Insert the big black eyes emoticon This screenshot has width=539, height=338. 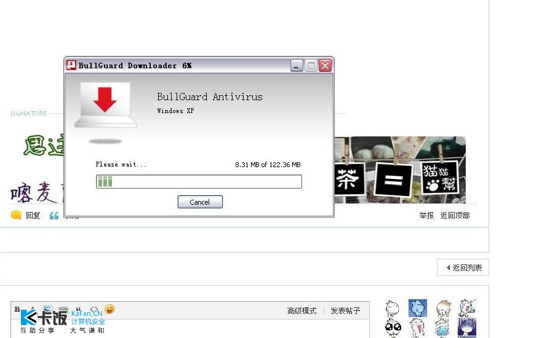click(x=393, y=328)
